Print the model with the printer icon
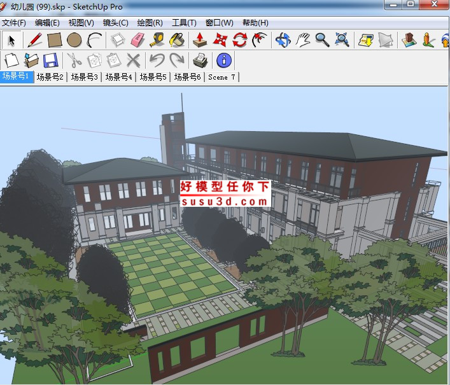This screenshot has width=450, height=385. tap(200, 60)
